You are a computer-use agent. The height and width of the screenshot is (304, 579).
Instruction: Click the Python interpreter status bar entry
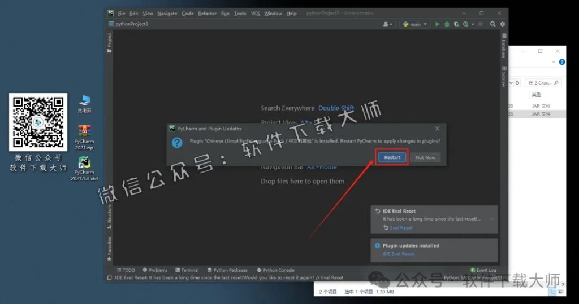(473, 278)
